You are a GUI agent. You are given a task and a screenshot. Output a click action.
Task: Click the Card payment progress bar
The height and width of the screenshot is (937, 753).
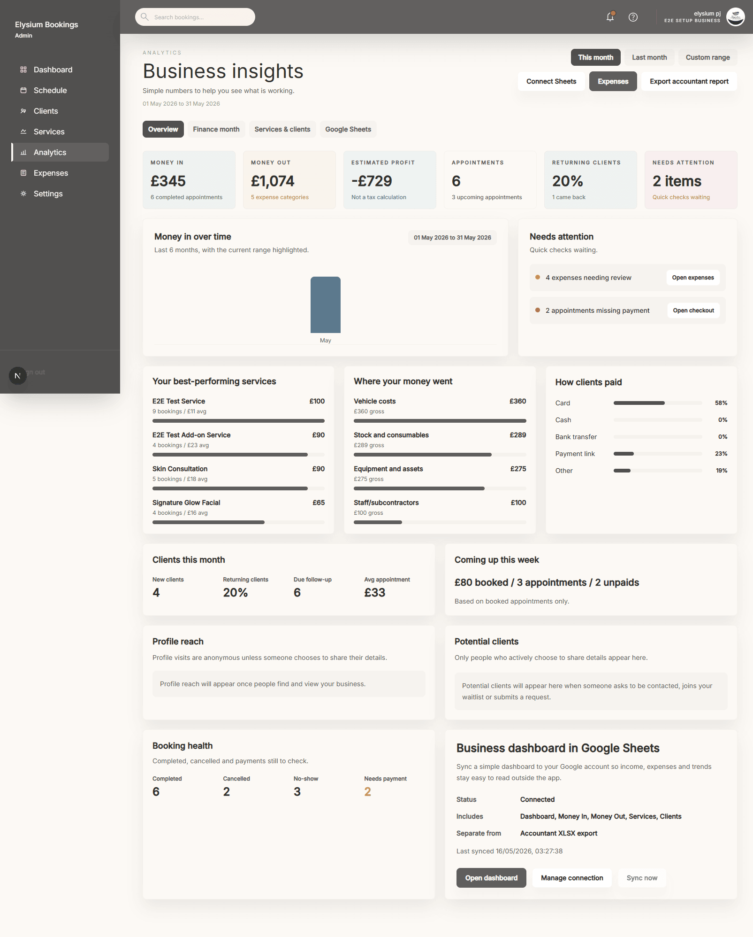(x=658, y=403)
